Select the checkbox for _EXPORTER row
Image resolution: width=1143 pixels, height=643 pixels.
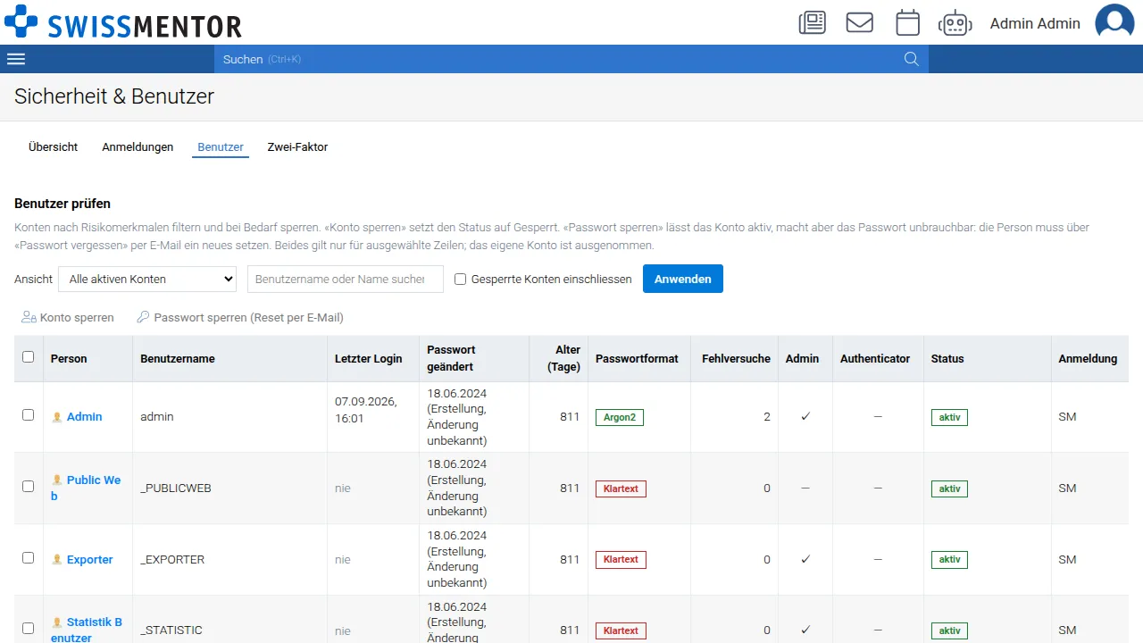28,558
